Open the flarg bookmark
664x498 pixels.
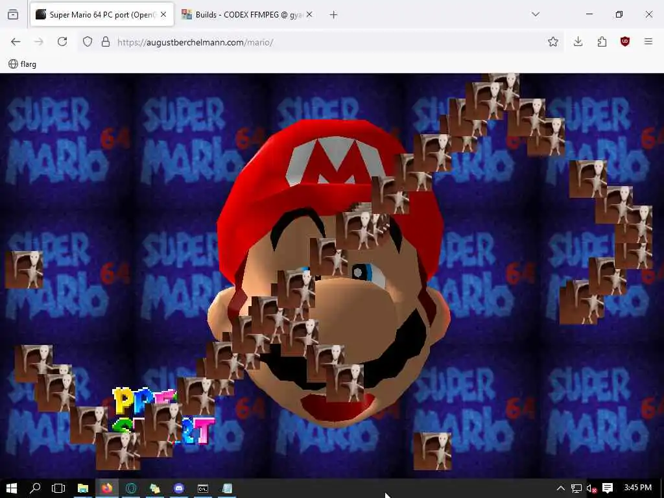click(23, 64)
